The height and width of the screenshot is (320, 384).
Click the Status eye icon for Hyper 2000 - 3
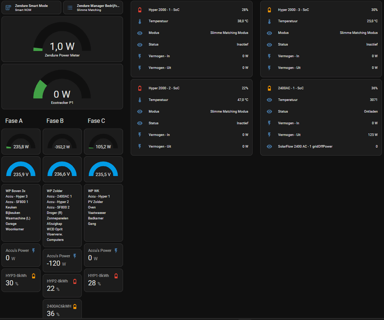click(269, 45)
